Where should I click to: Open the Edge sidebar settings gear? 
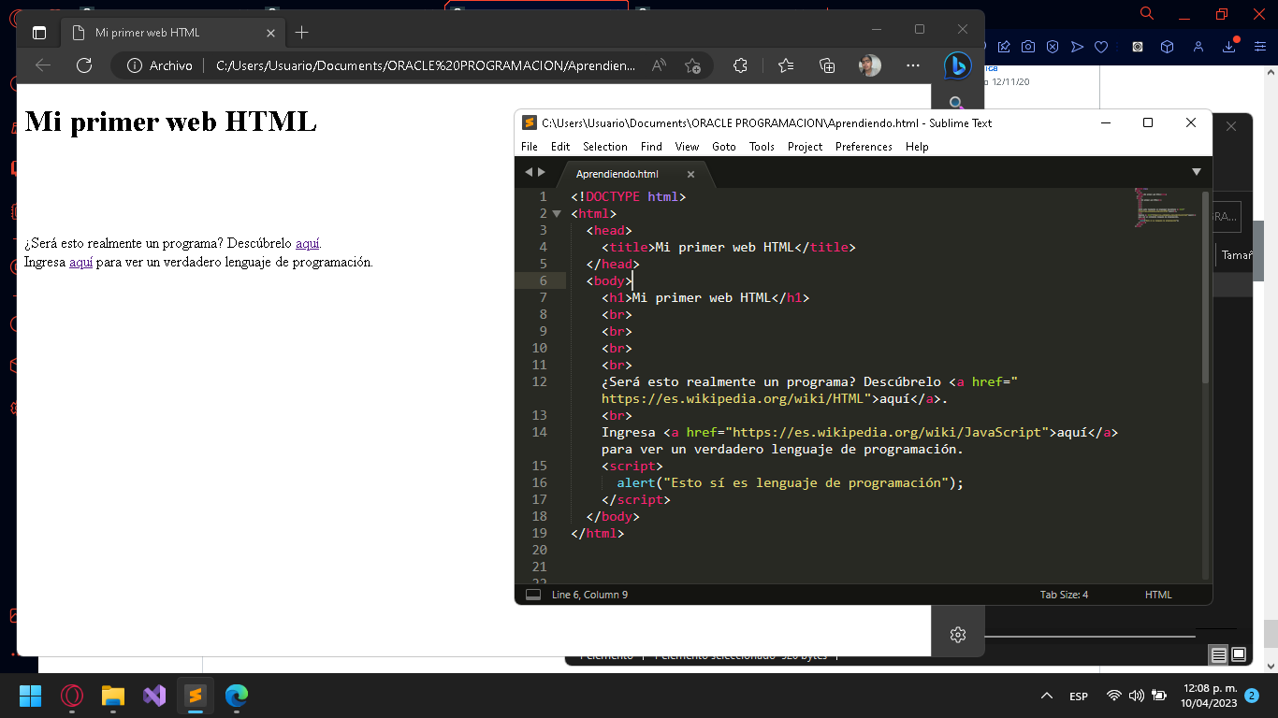[x=957, y=635]
